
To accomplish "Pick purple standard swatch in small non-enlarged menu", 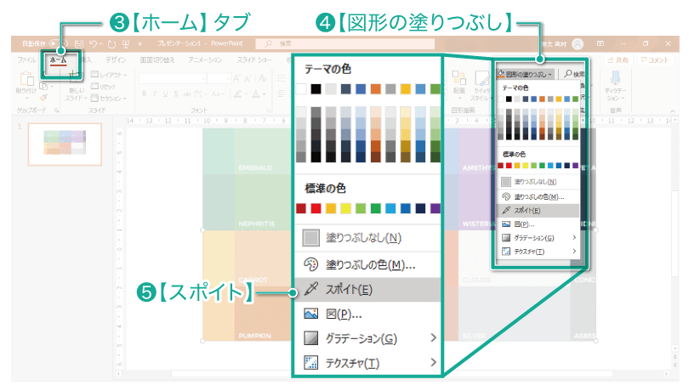I will pyautogui.click(x=575, y=166).
